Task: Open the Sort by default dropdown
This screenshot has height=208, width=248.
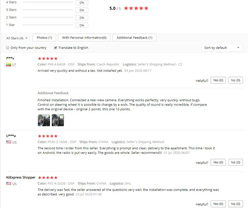Action: pyautogui.click(x=221, y=48)
